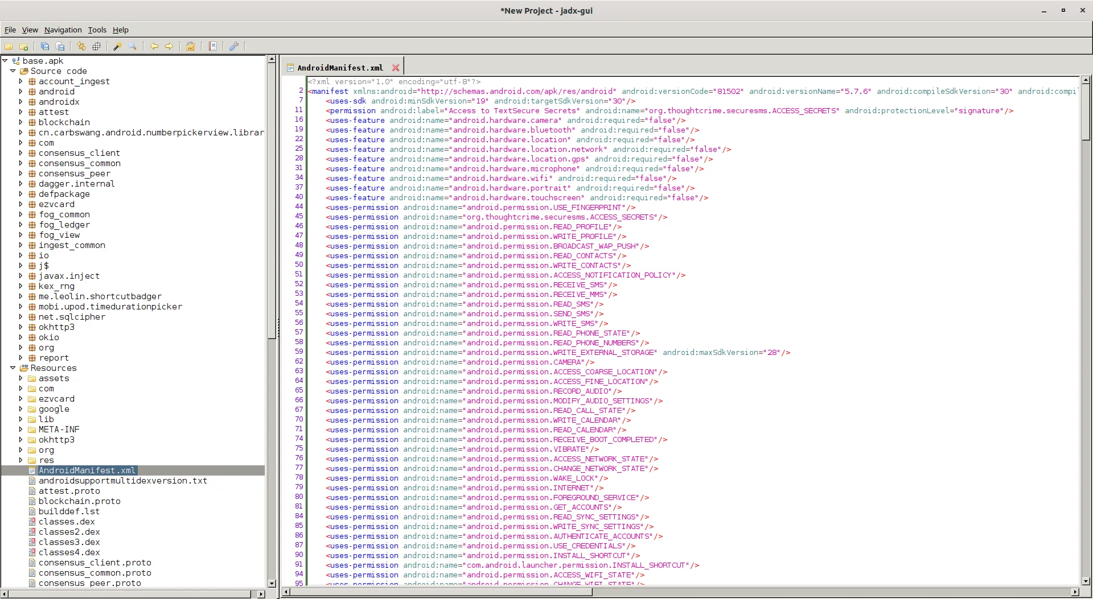This screenshot has height=599, width=1093.
Task: Open the Navigation menu
Action: click(x=63, y=30)
